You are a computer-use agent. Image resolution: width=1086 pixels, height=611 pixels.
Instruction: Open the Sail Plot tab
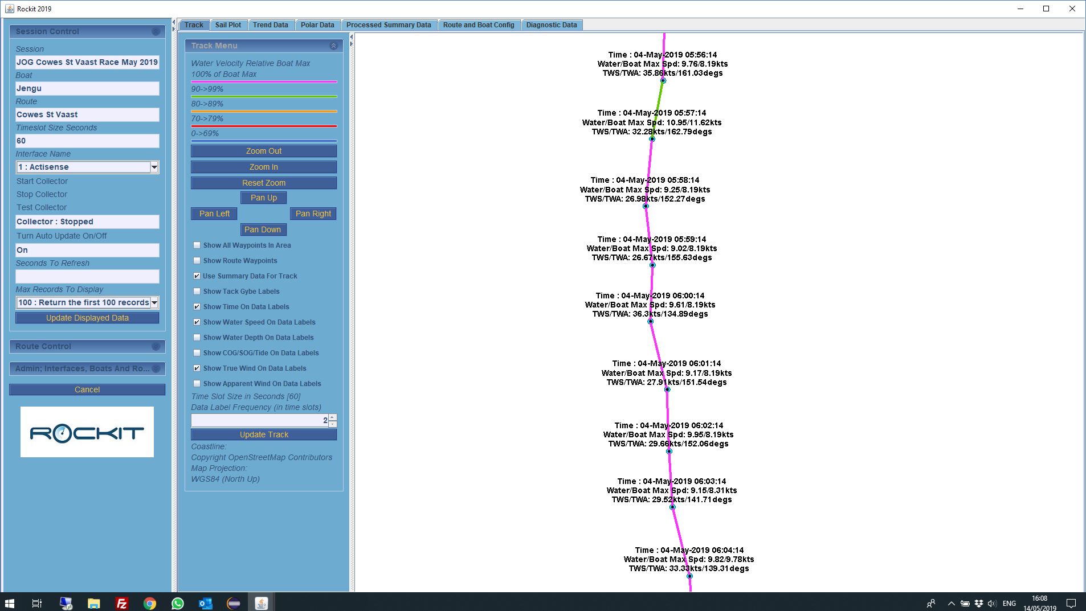click(228, 25)
